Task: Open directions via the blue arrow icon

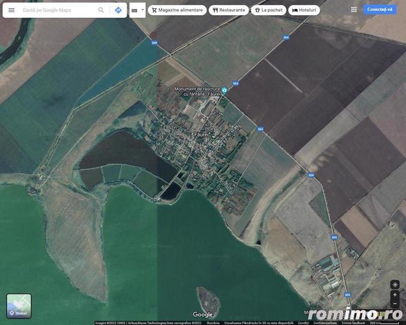Action: [x=118, y=10]
